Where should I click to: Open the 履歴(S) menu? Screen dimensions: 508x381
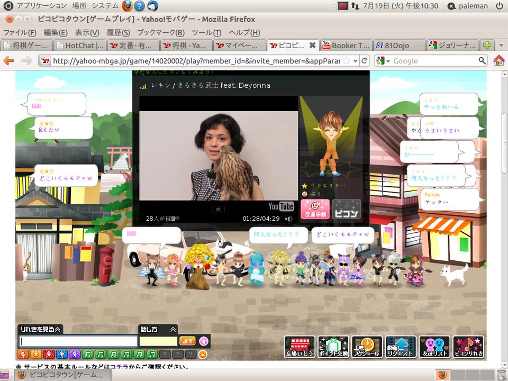118,32
